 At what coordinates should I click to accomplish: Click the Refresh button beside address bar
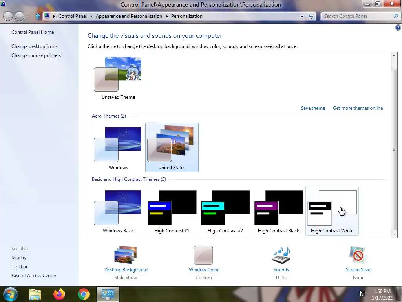tap(311, 16)
